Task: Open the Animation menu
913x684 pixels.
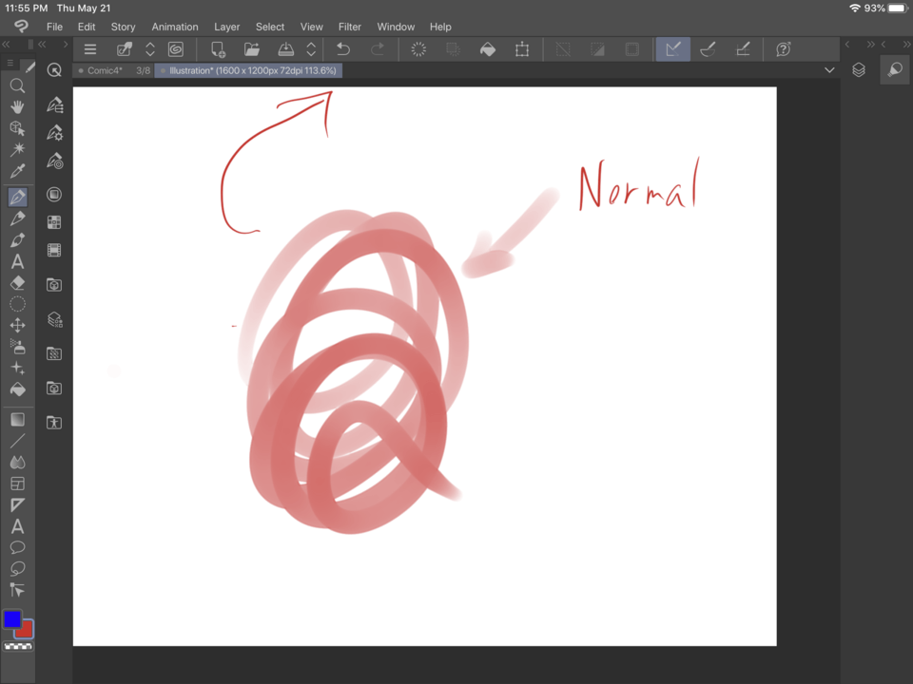Action: coord(175,27)
